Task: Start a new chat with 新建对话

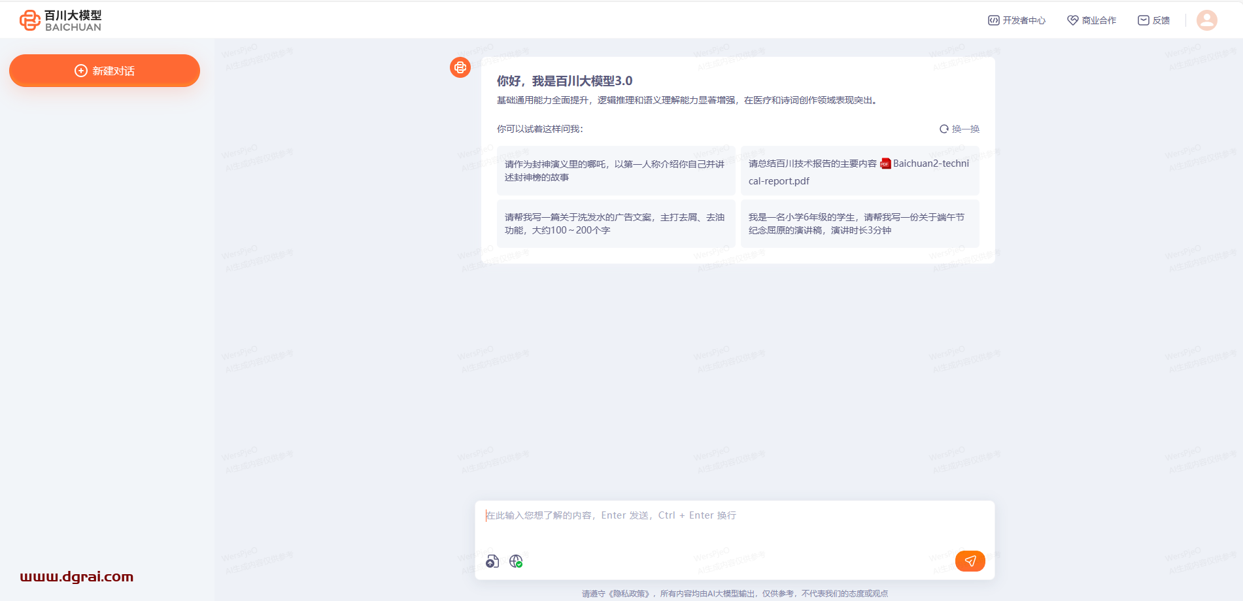Action: (105, 71)
